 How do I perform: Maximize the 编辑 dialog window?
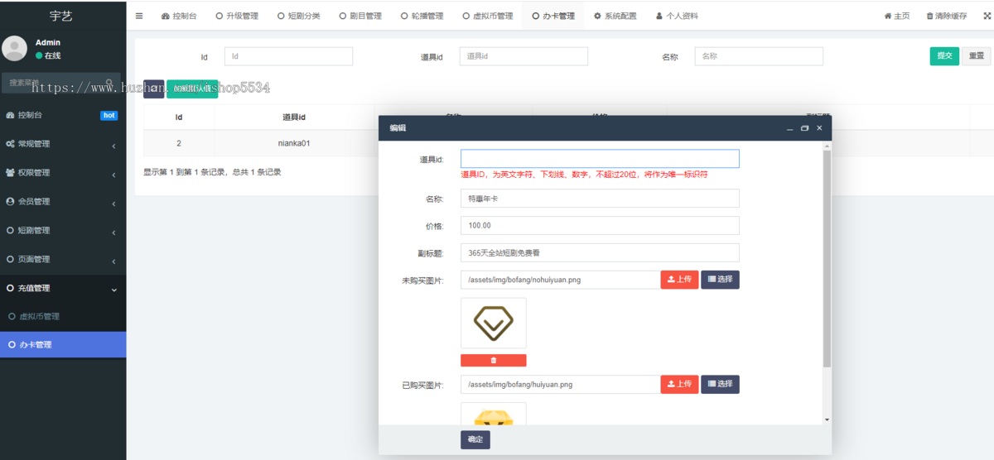click(804, 128)
